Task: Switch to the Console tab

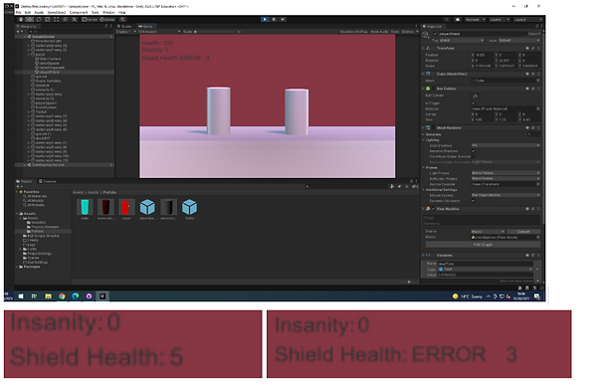Action: [x=48, y=181]
